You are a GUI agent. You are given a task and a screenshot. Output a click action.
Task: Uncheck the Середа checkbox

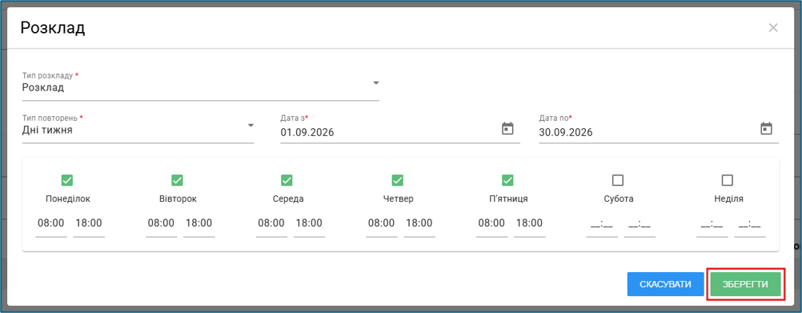[x=287, y=180]
